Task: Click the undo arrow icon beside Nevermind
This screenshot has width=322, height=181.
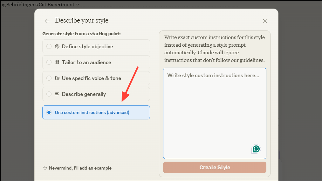Action: (45, 168)
